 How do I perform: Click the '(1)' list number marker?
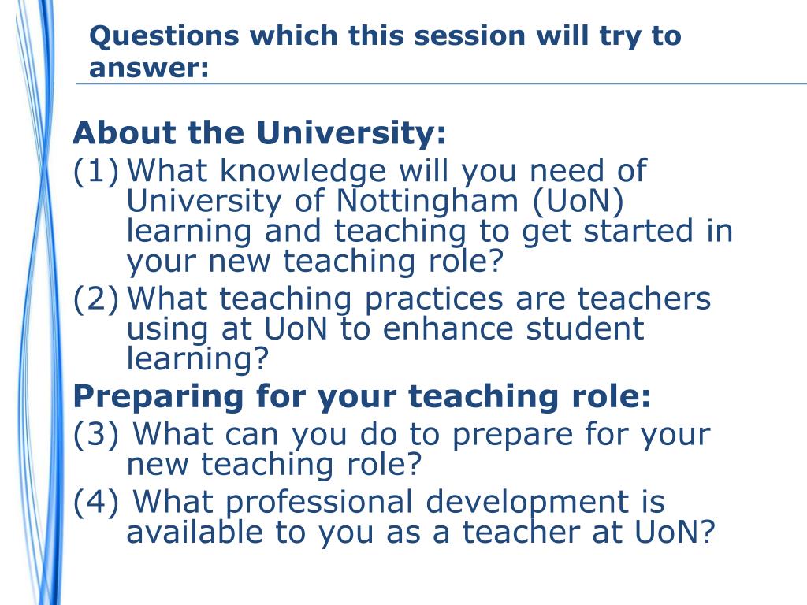[x=95, y=171]
